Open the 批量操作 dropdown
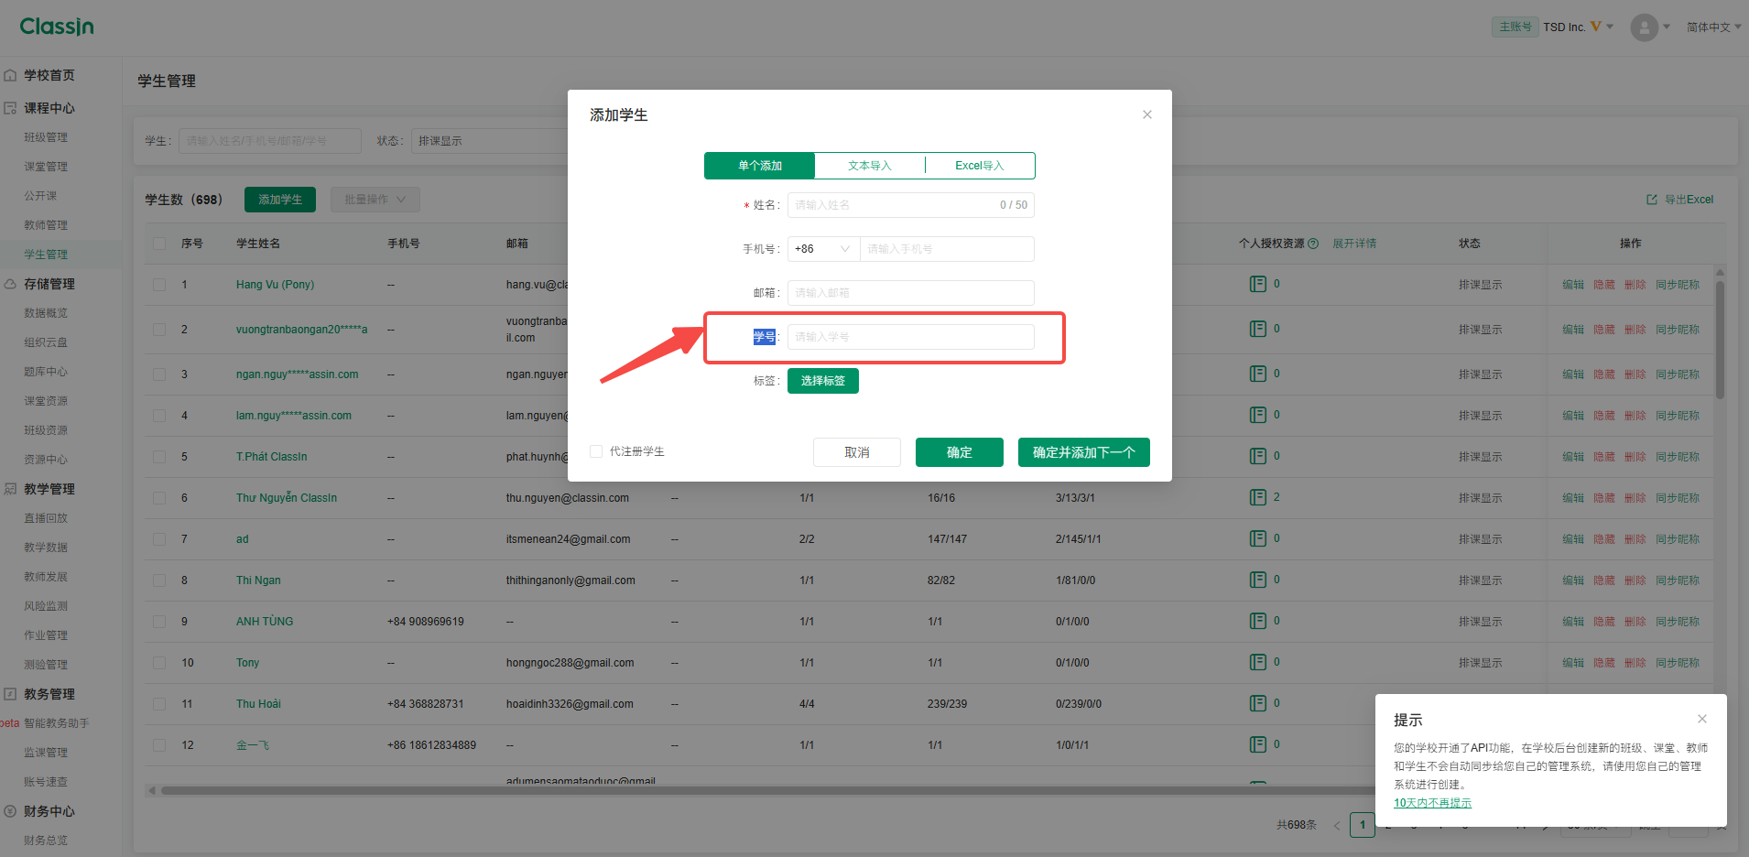Image resolution: width=1749 pixels, height=857 pixels. coord(375,200)
